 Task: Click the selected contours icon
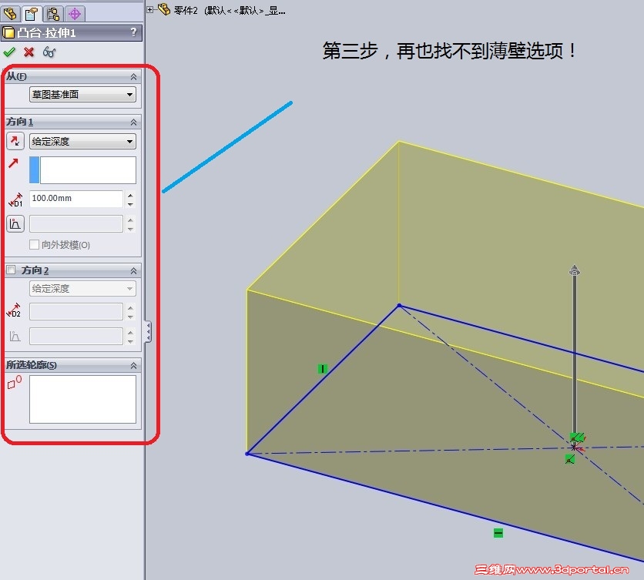point(15,382)
